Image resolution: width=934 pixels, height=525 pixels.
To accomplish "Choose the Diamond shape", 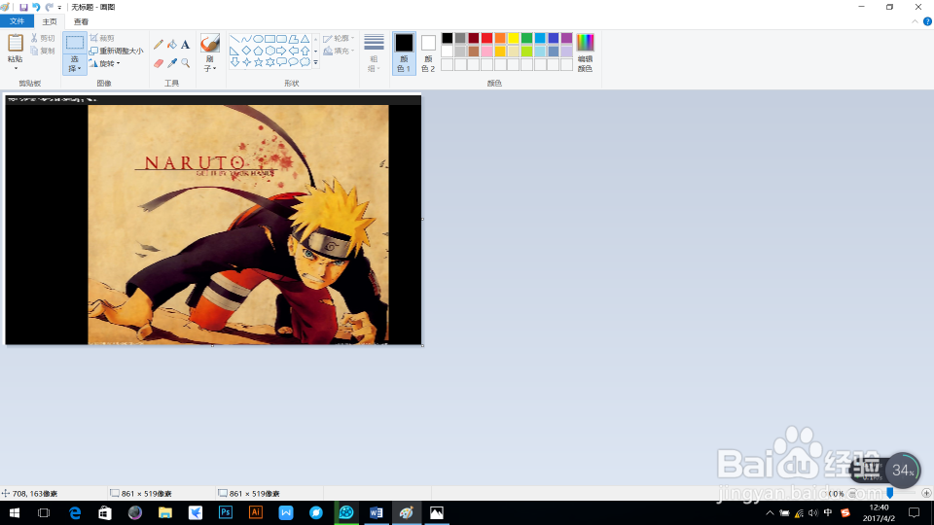I will (x=246, y=51).
